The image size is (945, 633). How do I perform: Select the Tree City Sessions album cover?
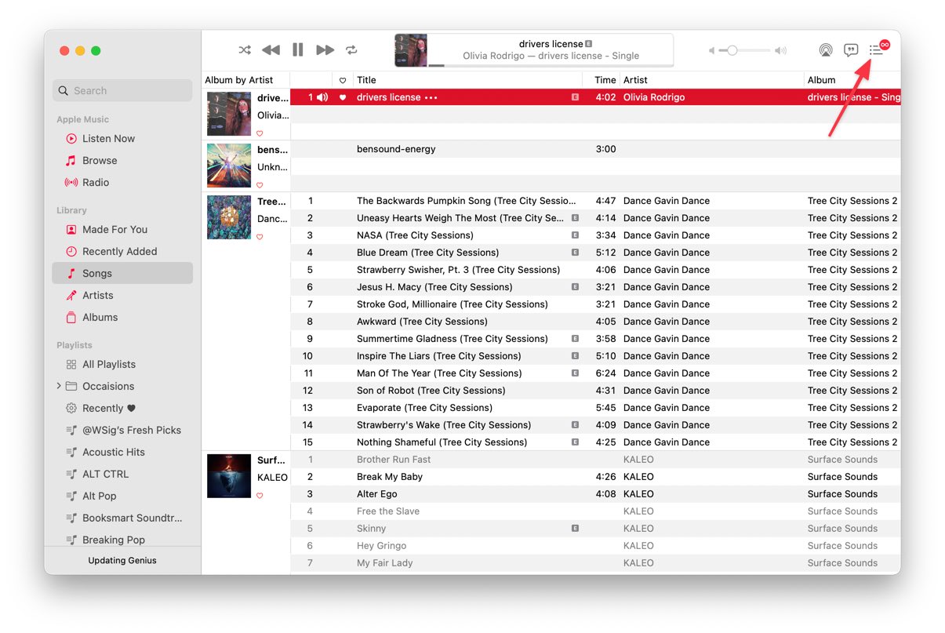pyautogui.click(x=229, y=217)
